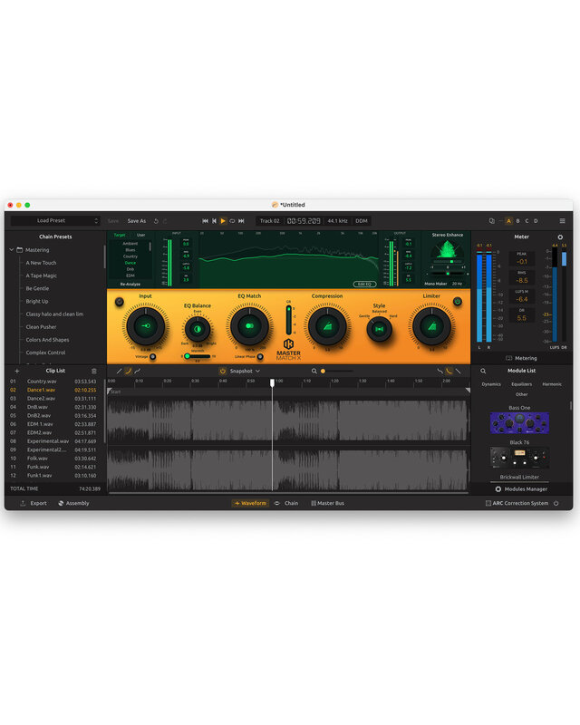Select the linear fade-in curve icon

coord(120,371)
